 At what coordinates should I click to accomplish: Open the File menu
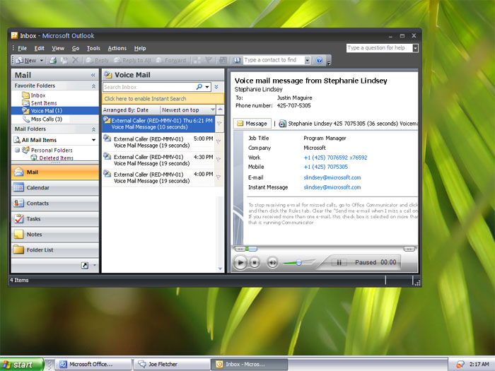click(22, 48)
